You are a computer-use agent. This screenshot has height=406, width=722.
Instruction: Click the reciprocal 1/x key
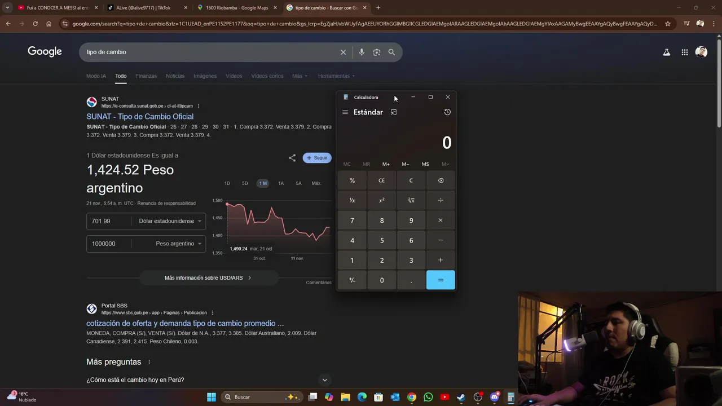coord(352,200)
